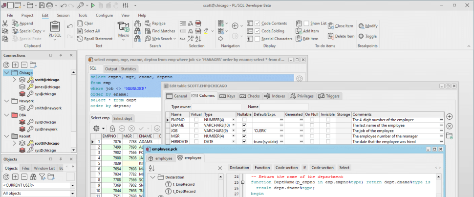Click the Save floppy disk icon
Image resolution: width=474 pixels, height=197 pixels.
(42, 5)
